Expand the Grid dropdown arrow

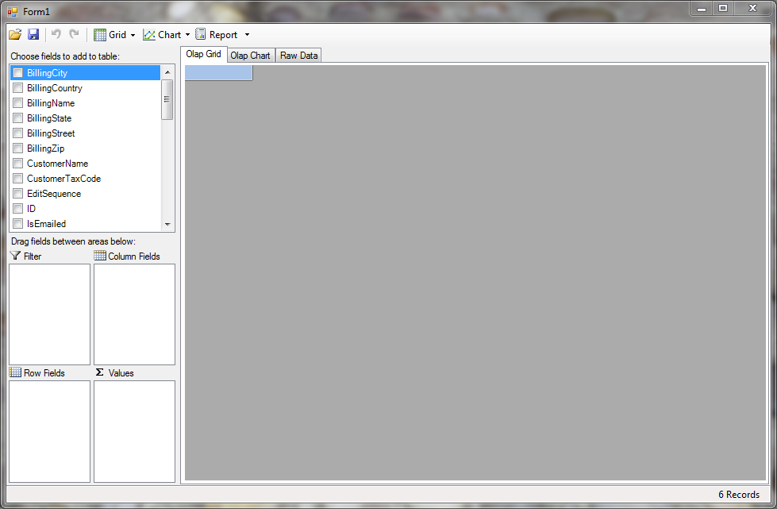coord(133,35)
